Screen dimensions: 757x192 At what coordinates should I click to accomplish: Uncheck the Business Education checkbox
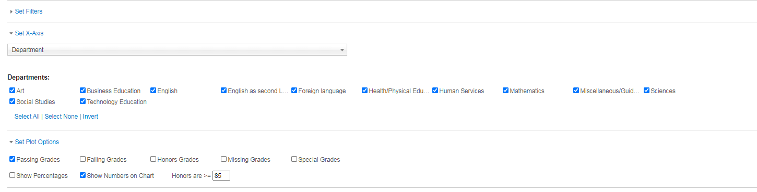tap(83, 91)
